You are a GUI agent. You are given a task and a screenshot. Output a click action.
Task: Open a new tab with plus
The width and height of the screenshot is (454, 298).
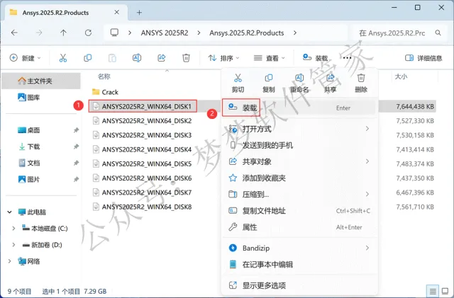point(139,13)
